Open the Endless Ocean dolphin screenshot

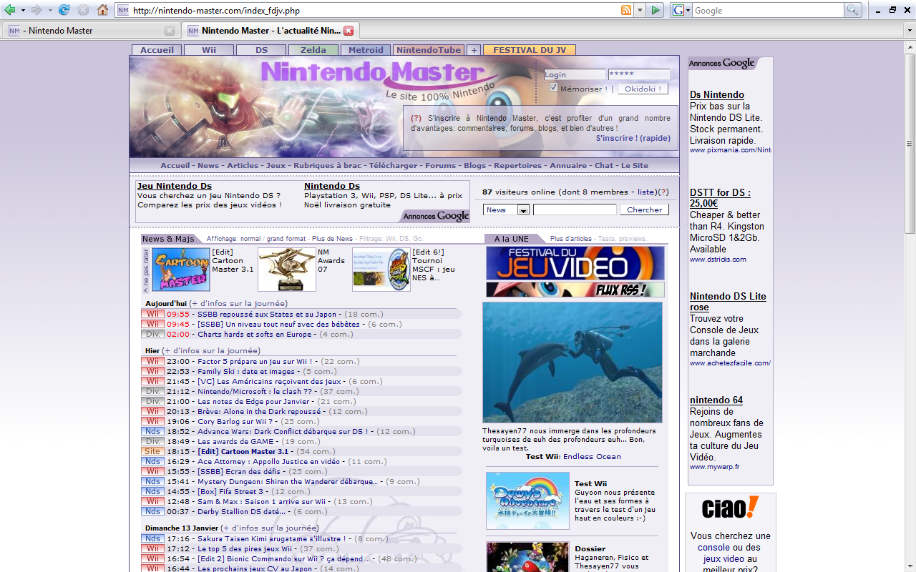[572, 363]
